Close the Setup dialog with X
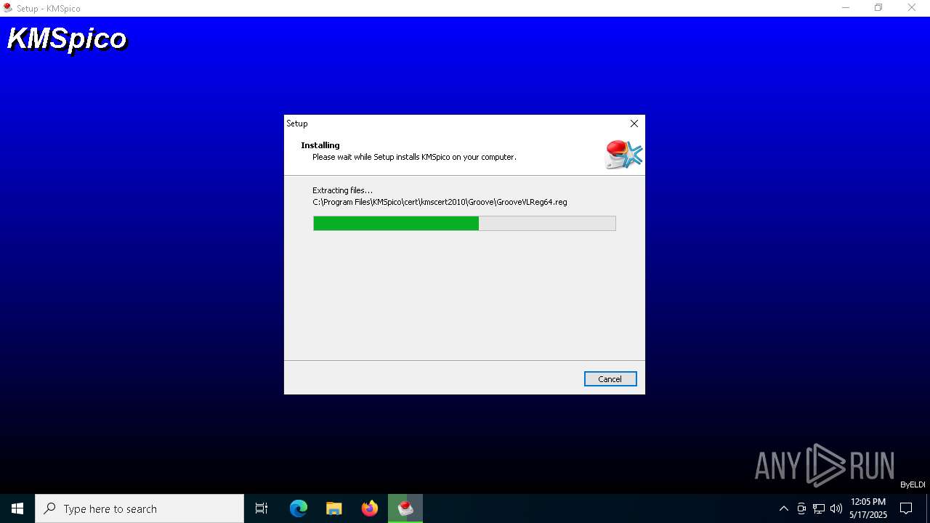The width and height of the screenshot is (930, 523). point(634,123)
